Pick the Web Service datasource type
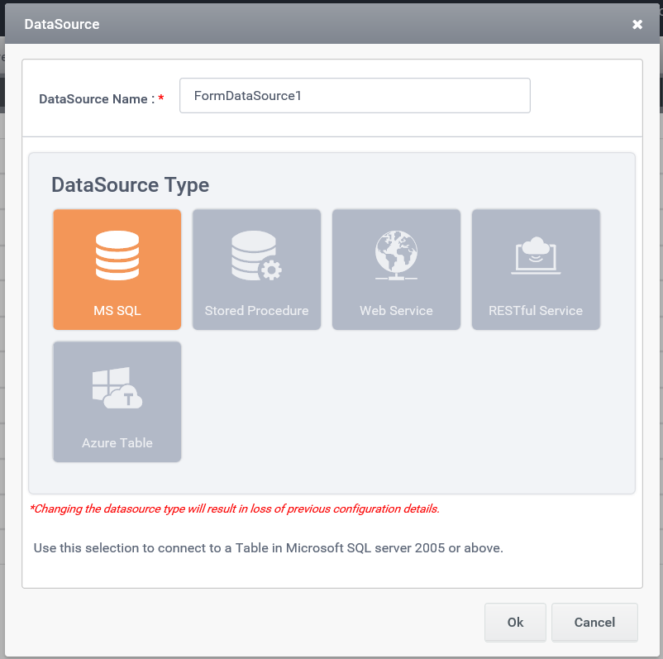The width and height of the screenshot is (663, 659). click(396, 270)
